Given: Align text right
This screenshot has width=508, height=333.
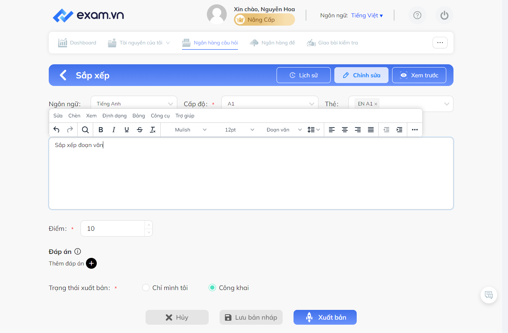Looking at the screenshot, I should (358, 130).
